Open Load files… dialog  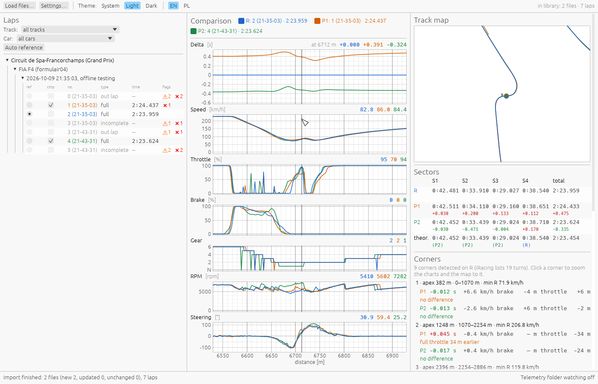pos(19,6)
